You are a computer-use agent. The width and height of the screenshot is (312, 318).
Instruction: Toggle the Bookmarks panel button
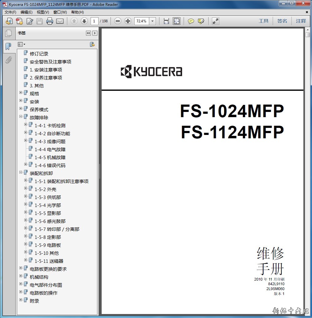click(x=8, y=47)
